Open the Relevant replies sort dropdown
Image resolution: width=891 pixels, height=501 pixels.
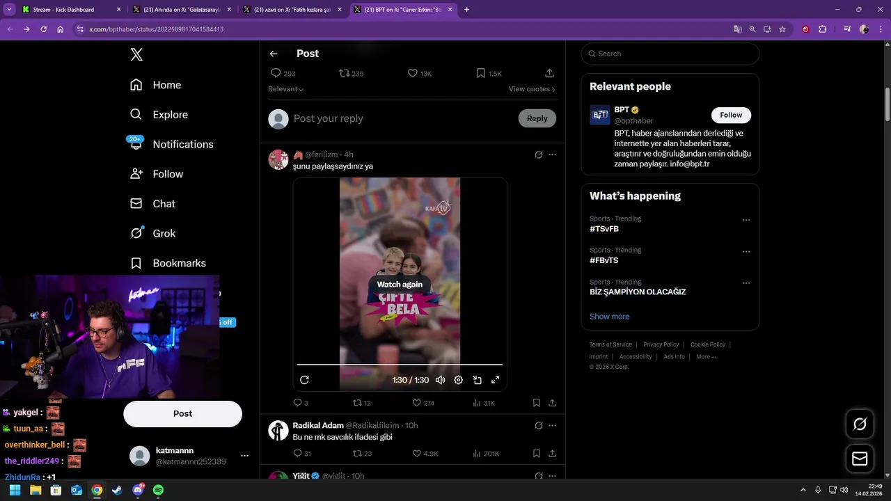286,89
